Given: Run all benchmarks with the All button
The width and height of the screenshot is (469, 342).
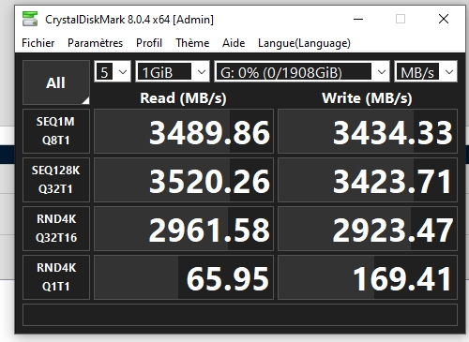Looking at the screenshot, I should (x=56, y=82).
